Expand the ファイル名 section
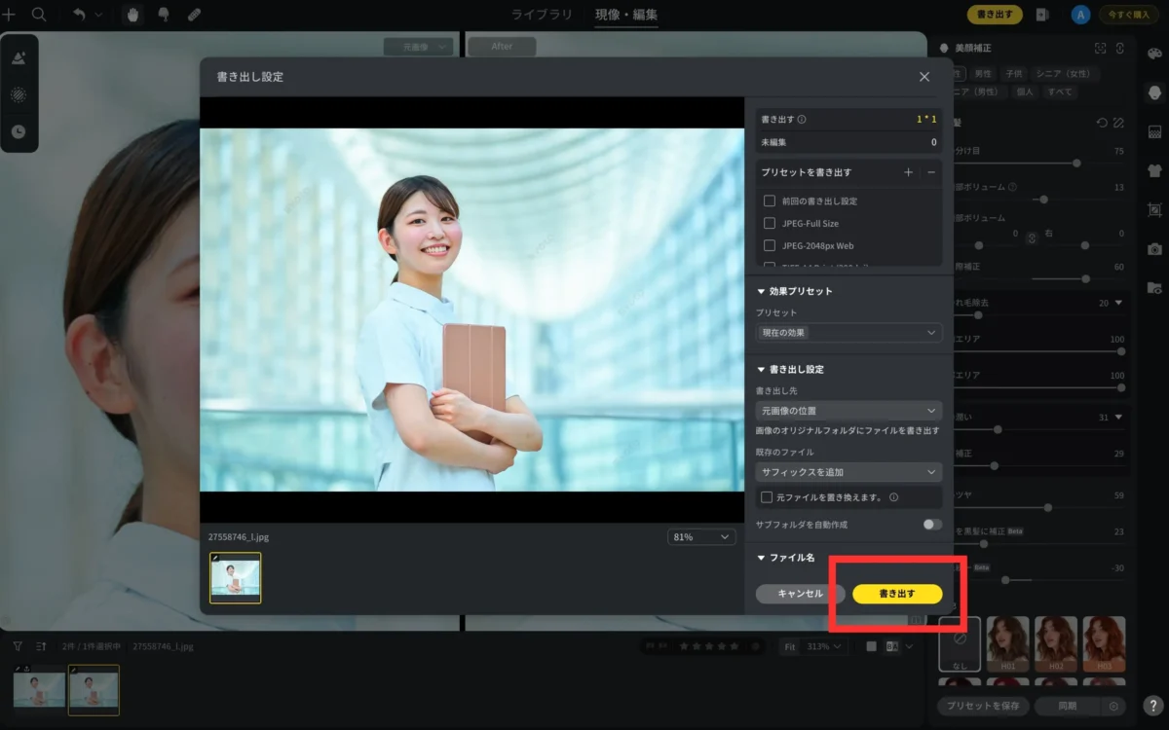Viewport: 1169px width, 730px height. 762,558
